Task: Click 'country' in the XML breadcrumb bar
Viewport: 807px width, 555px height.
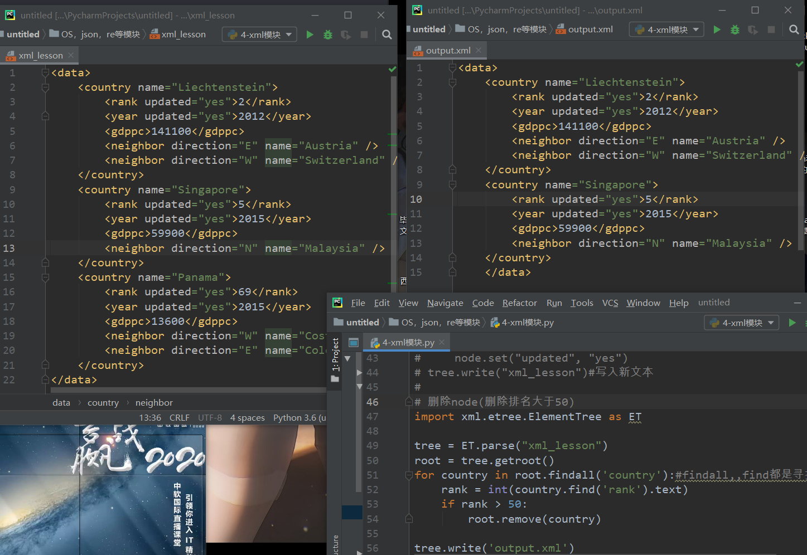Action: [103, 402]
